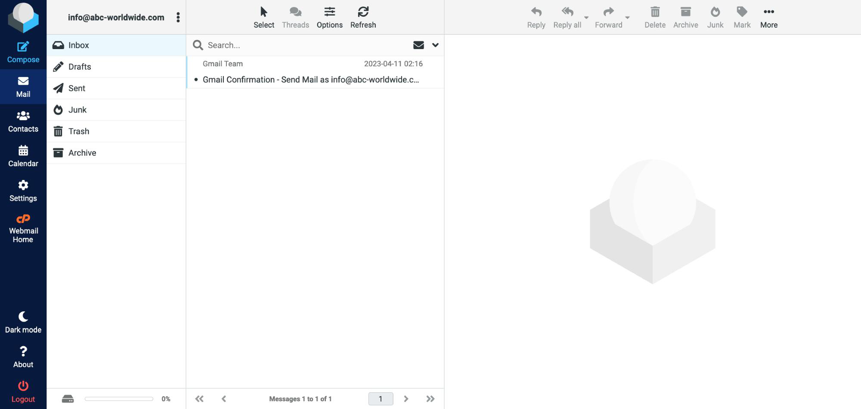The width and height of the screenshot is (861, 409).
Task: Open account actions three-dot menu
Action: (x=178, y=17)
